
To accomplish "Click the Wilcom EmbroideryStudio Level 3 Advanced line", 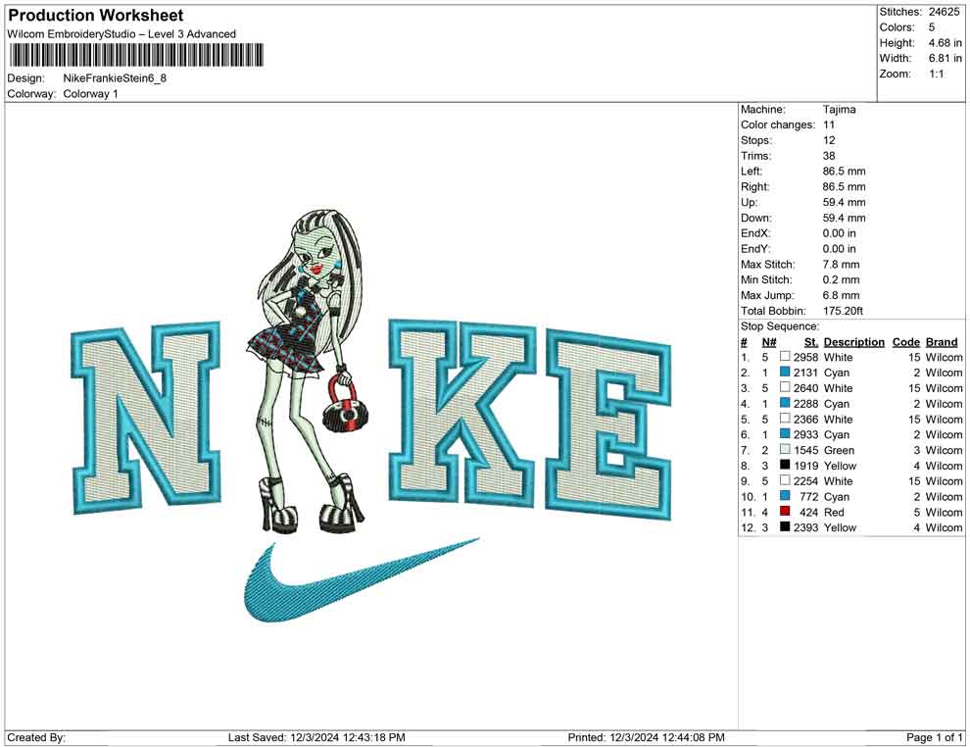I will pyautogui.click(x=121, y=34).
